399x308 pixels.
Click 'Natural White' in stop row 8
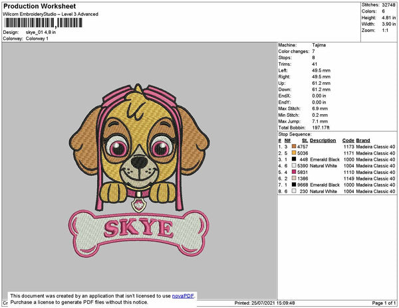[323, 191]
